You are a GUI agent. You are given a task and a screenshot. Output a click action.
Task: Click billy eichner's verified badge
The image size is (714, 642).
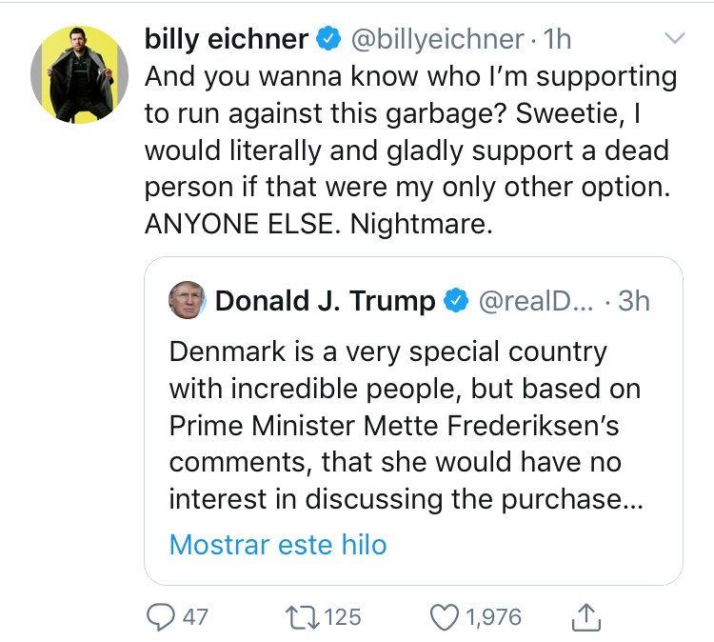[328, 38]
